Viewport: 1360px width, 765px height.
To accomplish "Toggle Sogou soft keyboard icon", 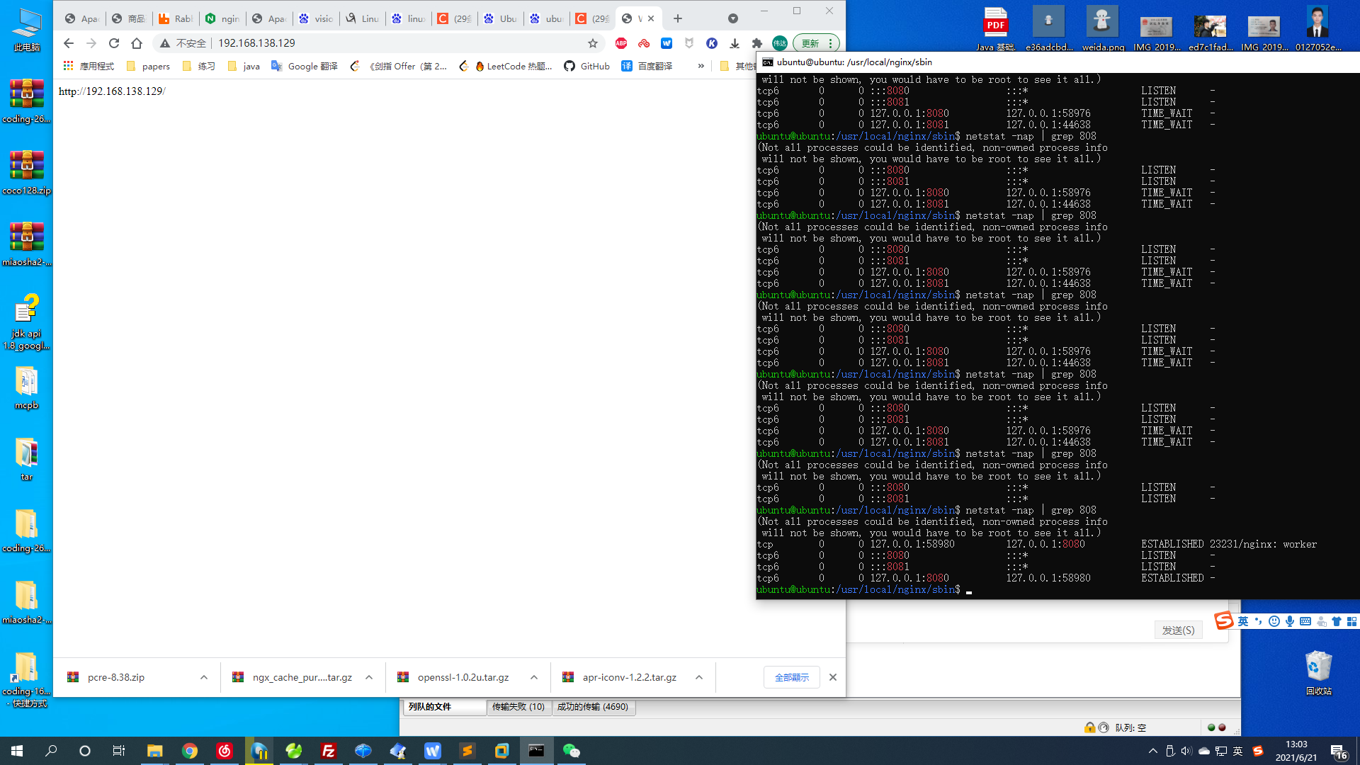I will 1305,621.
